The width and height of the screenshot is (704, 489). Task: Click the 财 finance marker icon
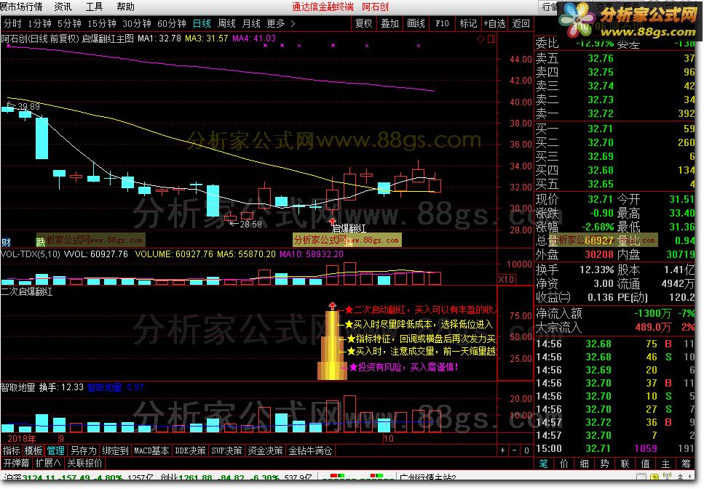6,243
